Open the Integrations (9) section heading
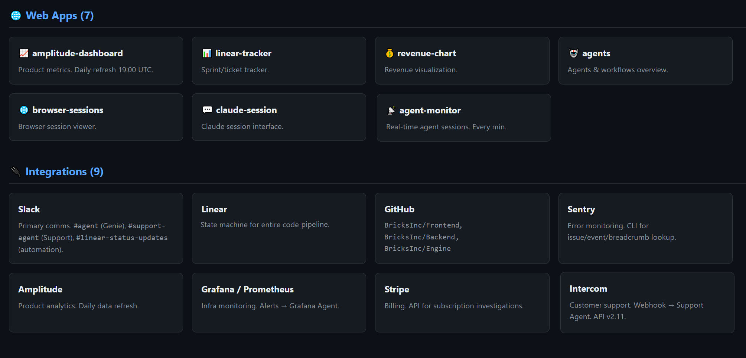The width and height of the screenshot is (746, 358). pyautogui.click(x=64, y=172)
